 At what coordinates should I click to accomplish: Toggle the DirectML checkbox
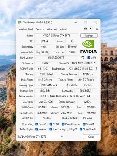(84, 124)
